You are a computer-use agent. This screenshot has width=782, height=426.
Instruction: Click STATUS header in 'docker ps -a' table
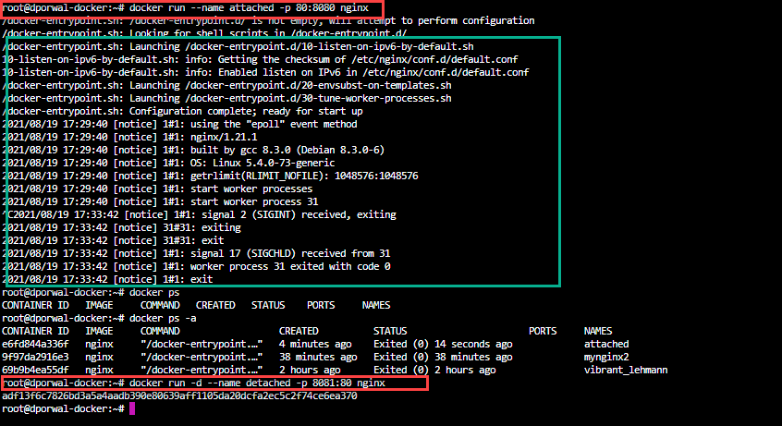(390, 331)
